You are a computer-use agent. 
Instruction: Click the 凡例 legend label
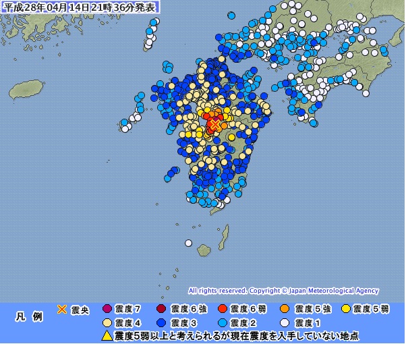(x=29, y=316)
